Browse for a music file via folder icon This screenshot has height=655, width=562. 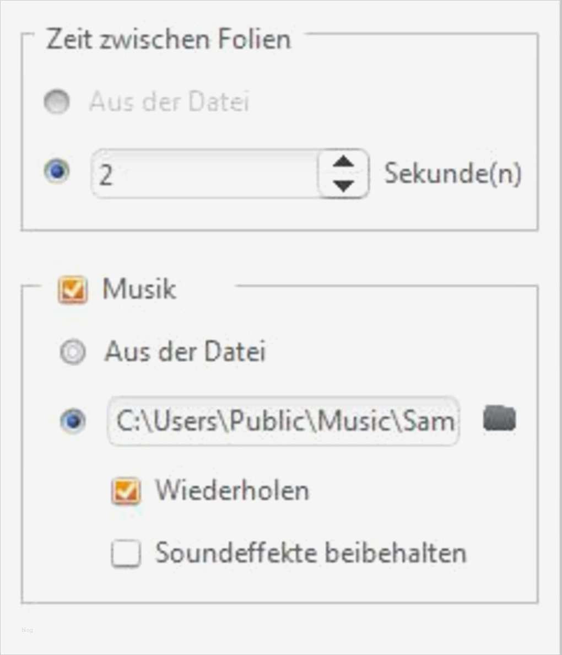tap(499, 418)
